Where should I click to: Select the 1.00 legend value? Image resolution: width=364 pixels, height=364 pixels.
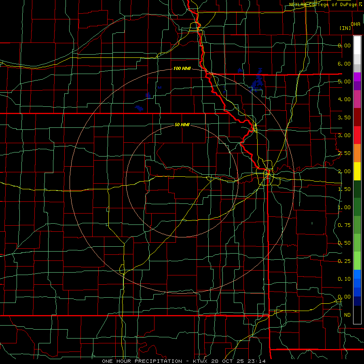344,207
